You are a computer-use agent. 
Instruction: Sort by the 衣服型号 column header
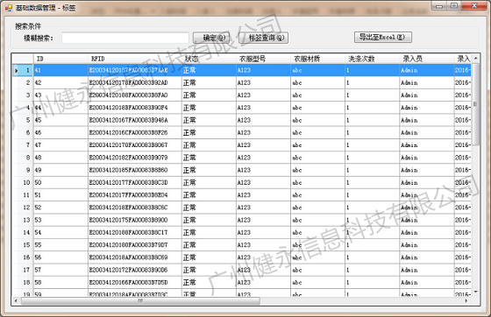263,59
